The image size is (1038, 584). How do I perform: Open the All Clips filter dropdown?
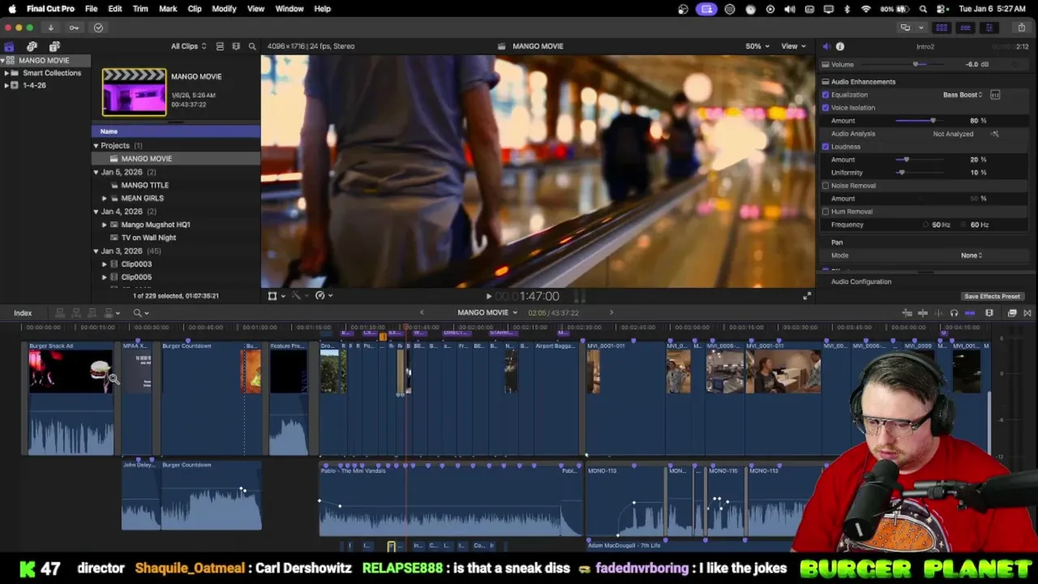[x=188, y=46]
